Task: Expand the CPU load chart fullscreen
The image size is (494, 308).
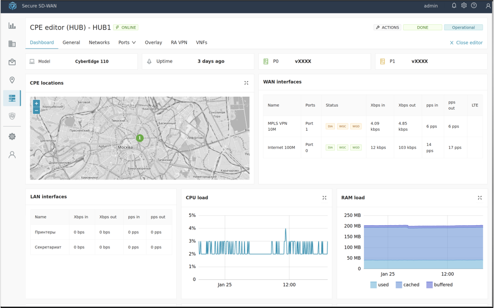Action: tap(325, 198)
